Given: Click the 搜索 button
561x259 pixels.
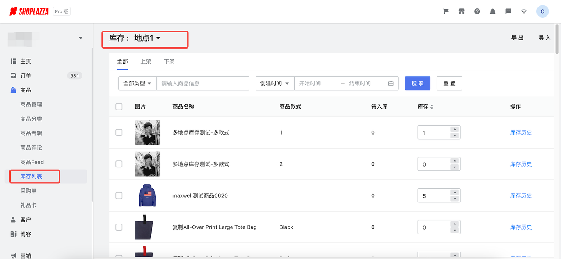Looking at the screenshot, I should coord(417,83).
